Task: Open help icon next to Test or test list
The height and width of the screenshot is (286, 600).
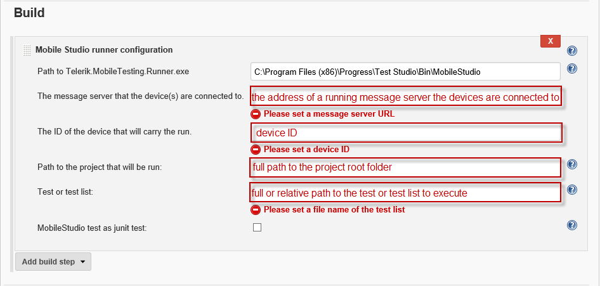Action: [x=572, y=190]
